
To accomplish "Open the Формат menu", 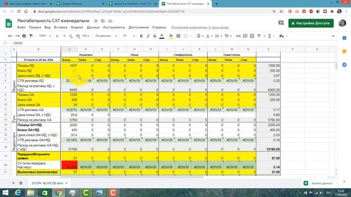I will tap(77, 27).
